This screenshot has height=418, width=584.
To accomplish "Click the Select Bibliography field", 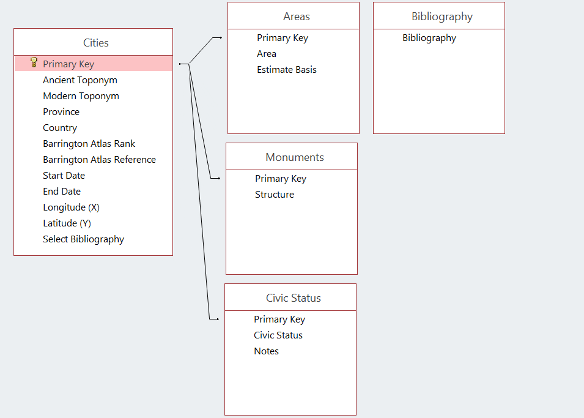I will 83,239.
